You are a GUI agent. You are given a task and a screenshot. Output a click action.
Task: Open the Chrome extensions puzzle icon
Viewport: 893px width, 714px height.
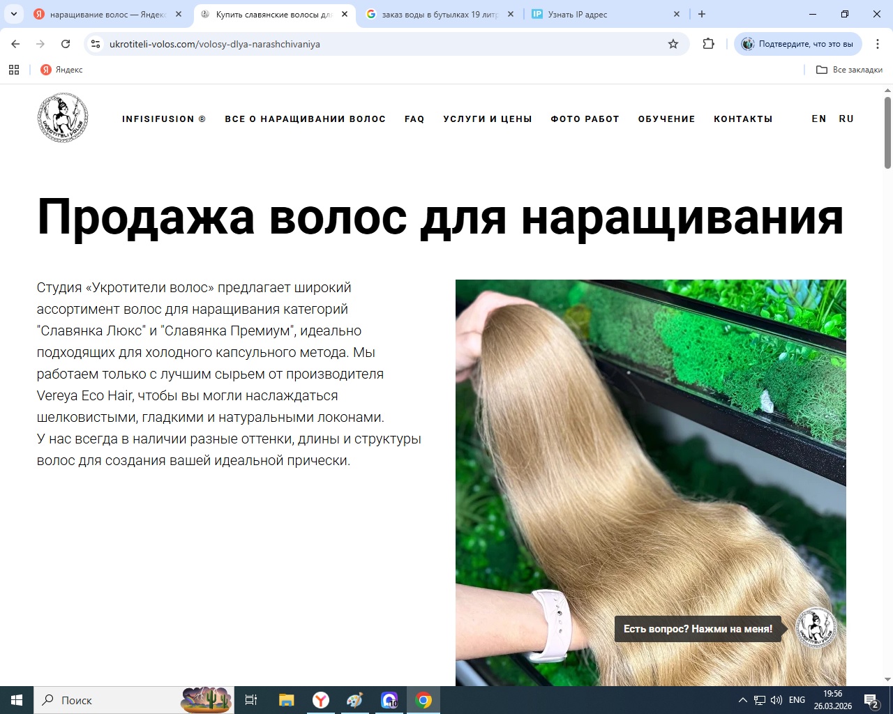pyautogui.click(x=708, y=44)
